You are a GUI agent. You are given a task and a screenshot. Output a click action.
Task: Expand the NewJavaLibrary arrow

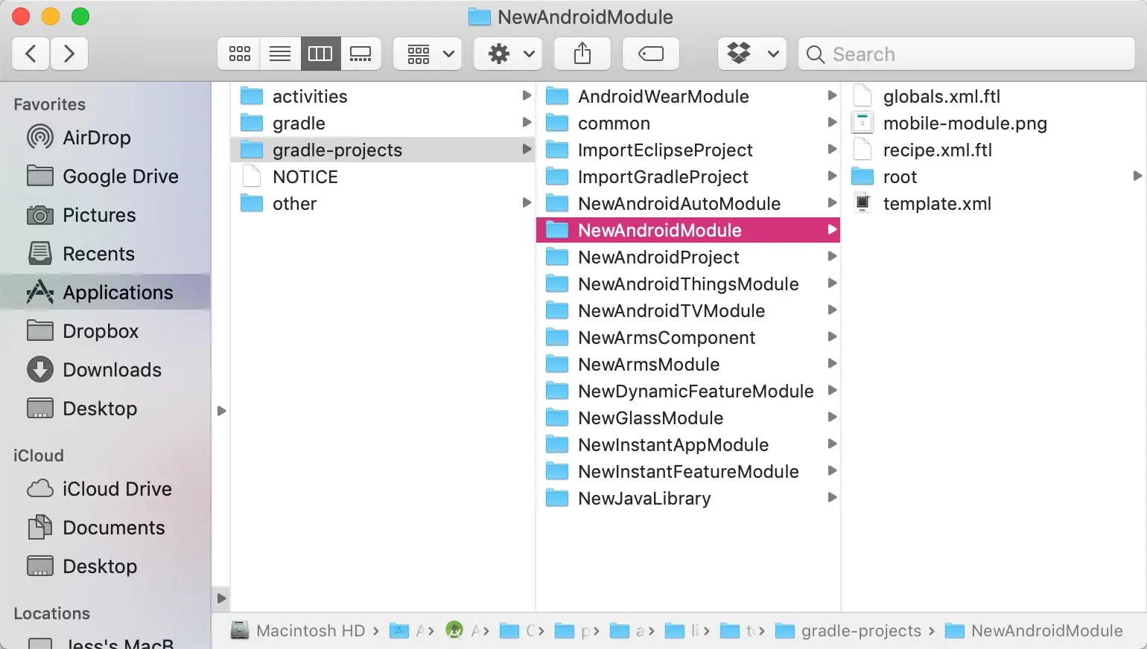(832, 497)
